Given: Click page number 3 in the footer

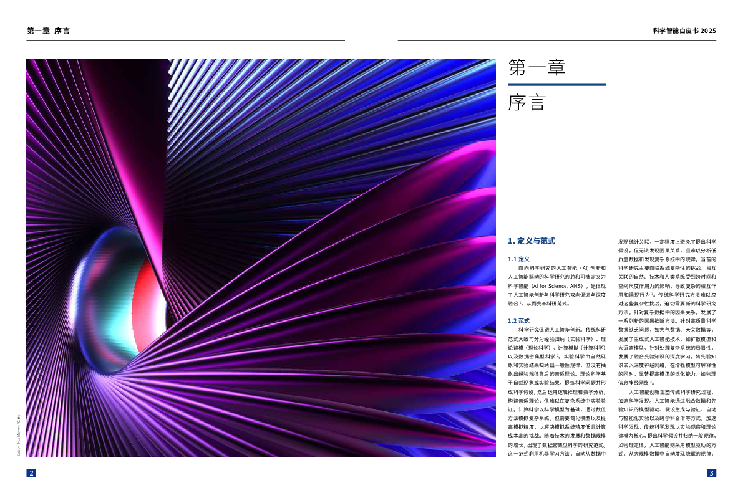Looking at the screenshot, I should pyautogui.click(x=711, y=472).
